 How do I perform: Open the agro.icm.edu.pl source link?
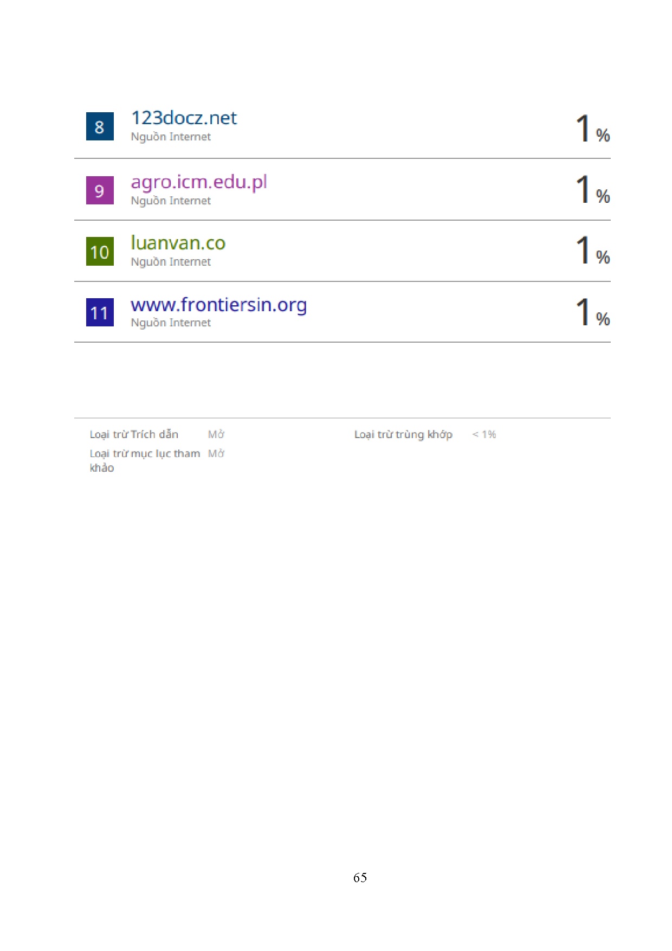[x=199, y=182]
